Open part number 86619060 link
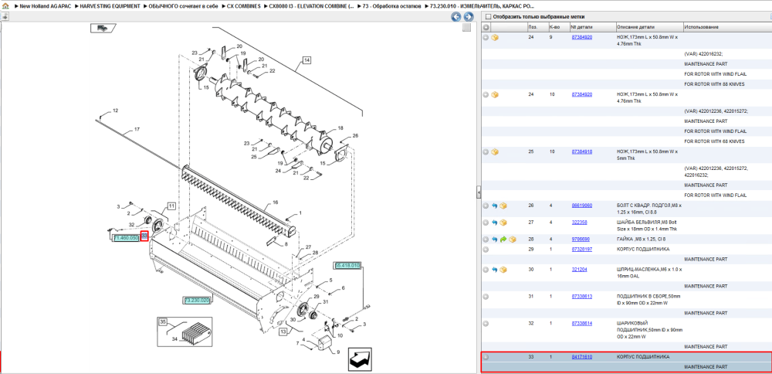Viewport: 772px width, 374px height. click(581, 206)
